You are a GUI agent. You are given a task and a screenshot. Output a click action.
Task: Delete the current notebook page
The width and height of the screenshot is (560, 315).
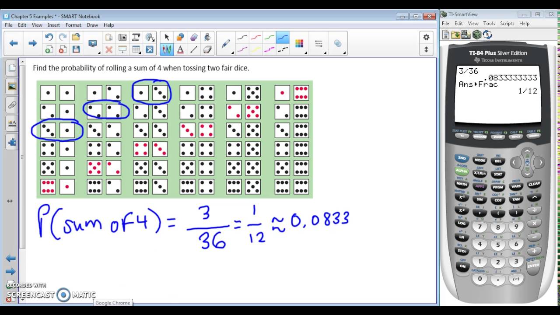coord(63,49)
